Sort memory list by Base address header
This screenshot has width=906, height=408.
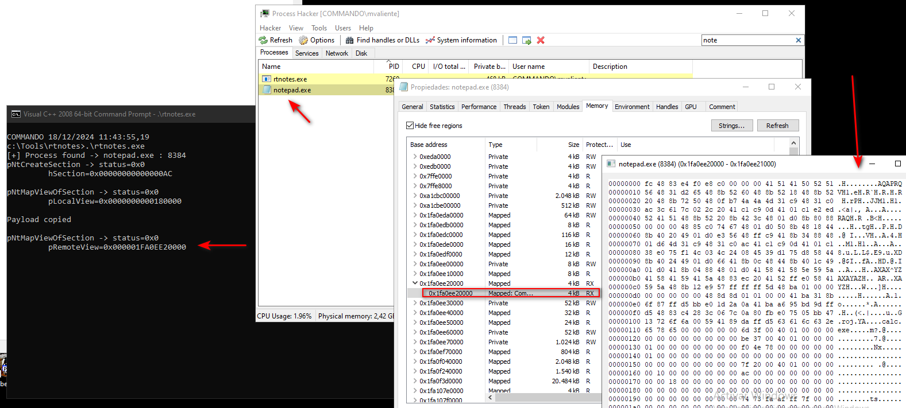pos(446,145)
